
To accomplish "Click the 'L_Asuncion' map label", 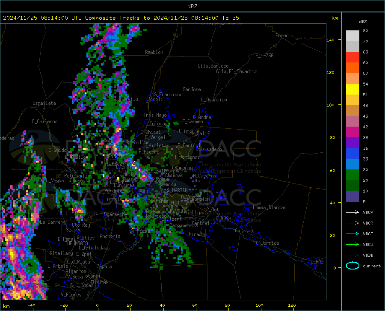I will click(x=214, y=100).
